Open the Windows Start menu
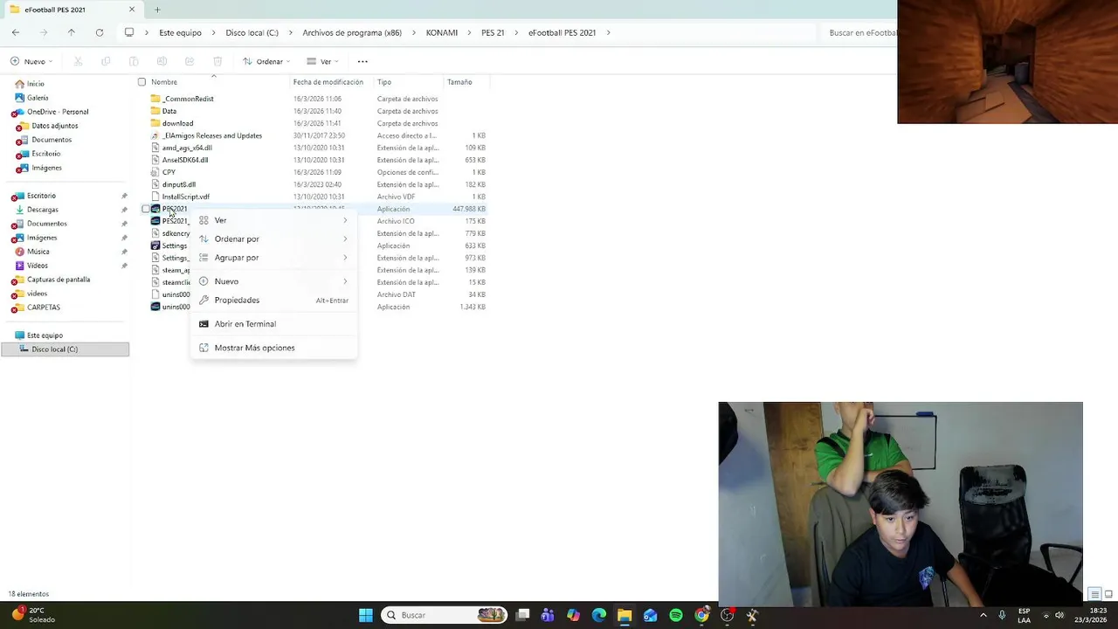 click(x=366, y=615)
